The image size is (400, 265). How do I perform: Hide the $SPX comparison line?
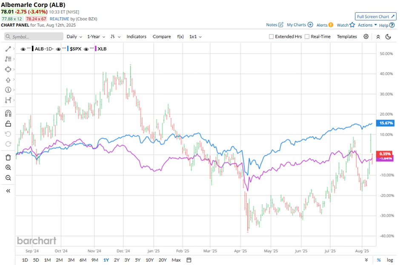[58, 49]
